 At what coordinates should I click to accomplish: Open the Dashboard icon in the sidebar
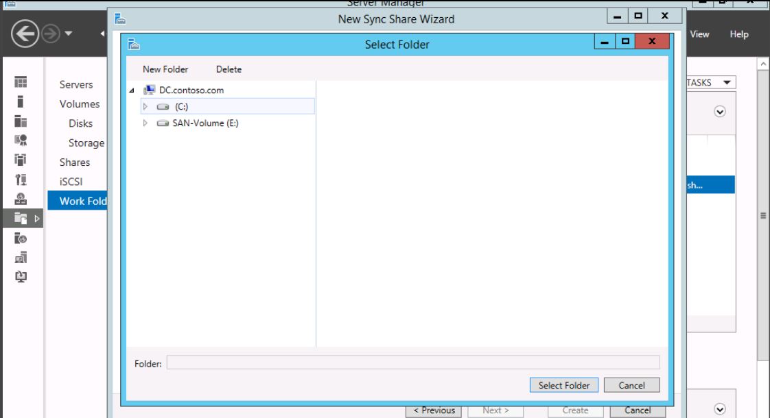click(21, 82)
